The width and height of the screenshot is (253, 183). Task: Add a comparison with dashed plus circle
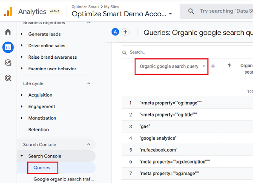[125, 32]
